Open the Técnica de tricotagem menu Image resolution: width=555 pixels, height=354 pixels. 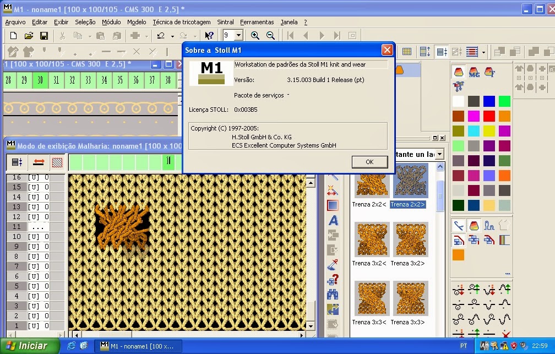182,22
